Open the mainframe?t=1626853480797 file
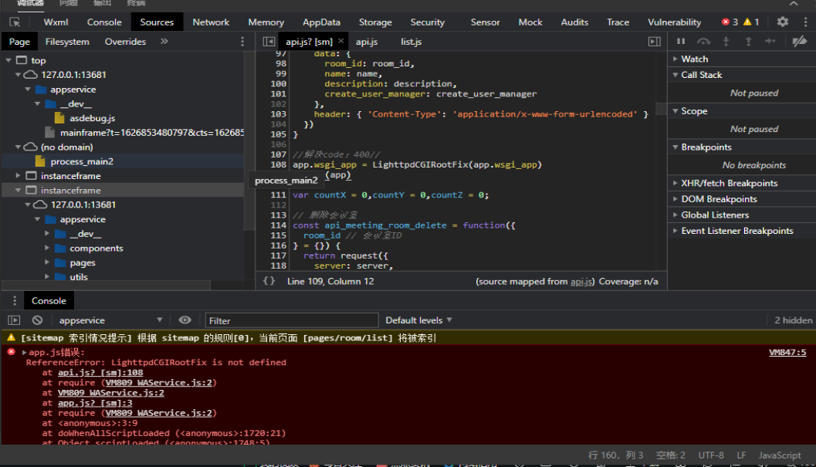Image resolution: width=816 pixels, height=467 pixels. (151, 133)
